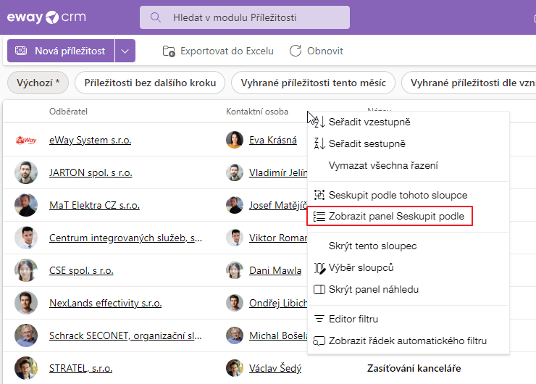Open the STRATEL, s.r.o. link
The height and width of the screenshot is (384, 536).
80,368
